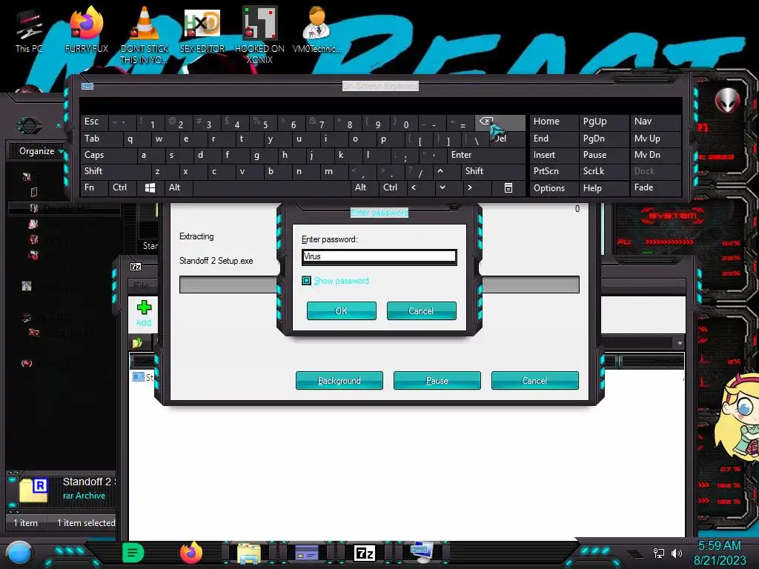759x569 pixels.
Task: Open the green notes app on taskbar
Action: pyautogui.click(x=133, y=553)
